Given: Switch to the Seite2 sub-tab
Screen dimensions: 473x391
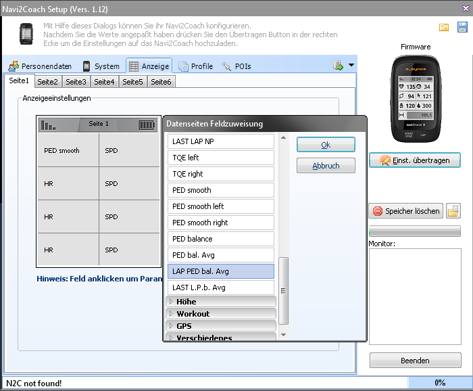Looking at the screenshot, I should tap(48, 82).
